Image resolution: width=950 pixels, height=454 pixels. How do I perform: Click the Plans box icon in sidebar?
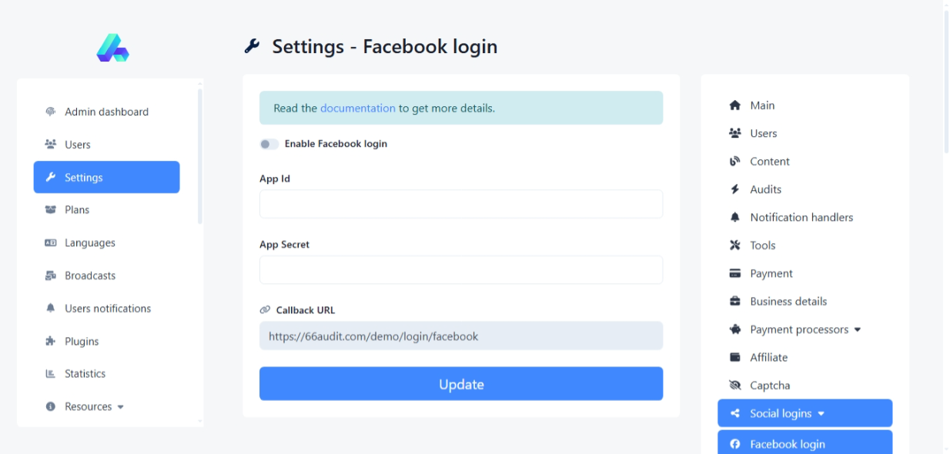[x=51, y=210]
